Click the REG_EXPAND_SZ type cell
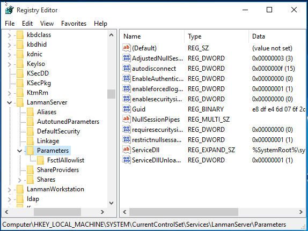The height and width of the screenshot is (231, 308). pyautogui.click(x=211, y=150)
